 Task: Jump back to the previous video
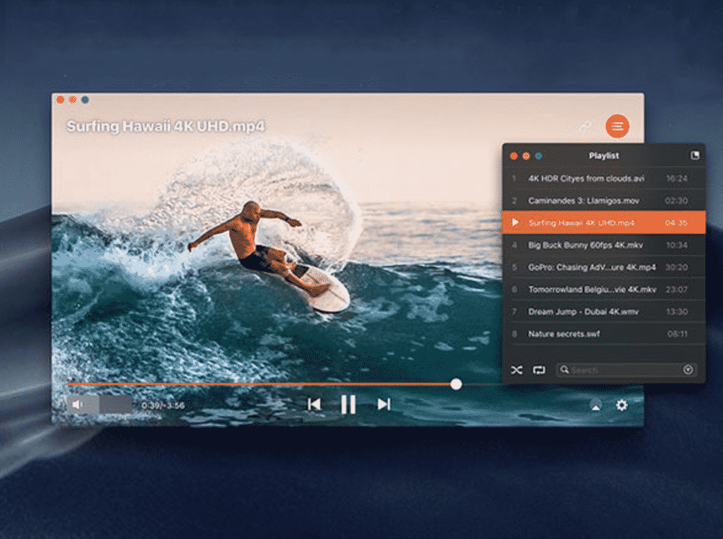[x=315, y=404]
